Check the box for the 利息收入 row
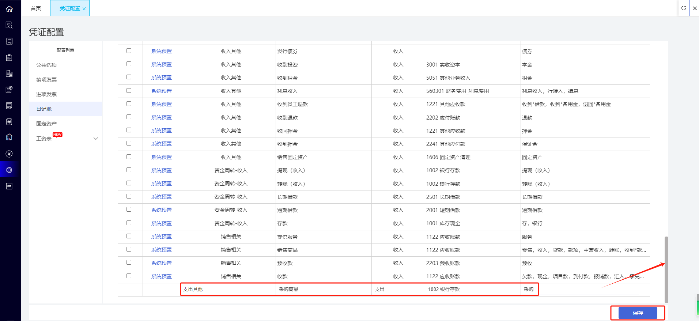Viewport: 699px width, 321px height. (x=129, y=91)
